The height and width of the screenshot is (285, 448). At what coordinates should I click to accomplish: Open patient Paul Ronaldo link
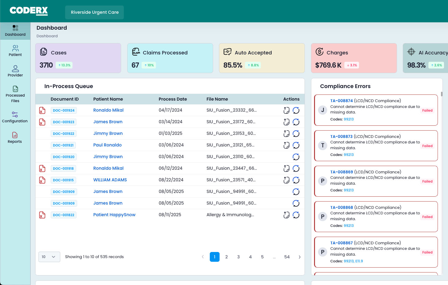pyautogui.click(x=107, y=145)
